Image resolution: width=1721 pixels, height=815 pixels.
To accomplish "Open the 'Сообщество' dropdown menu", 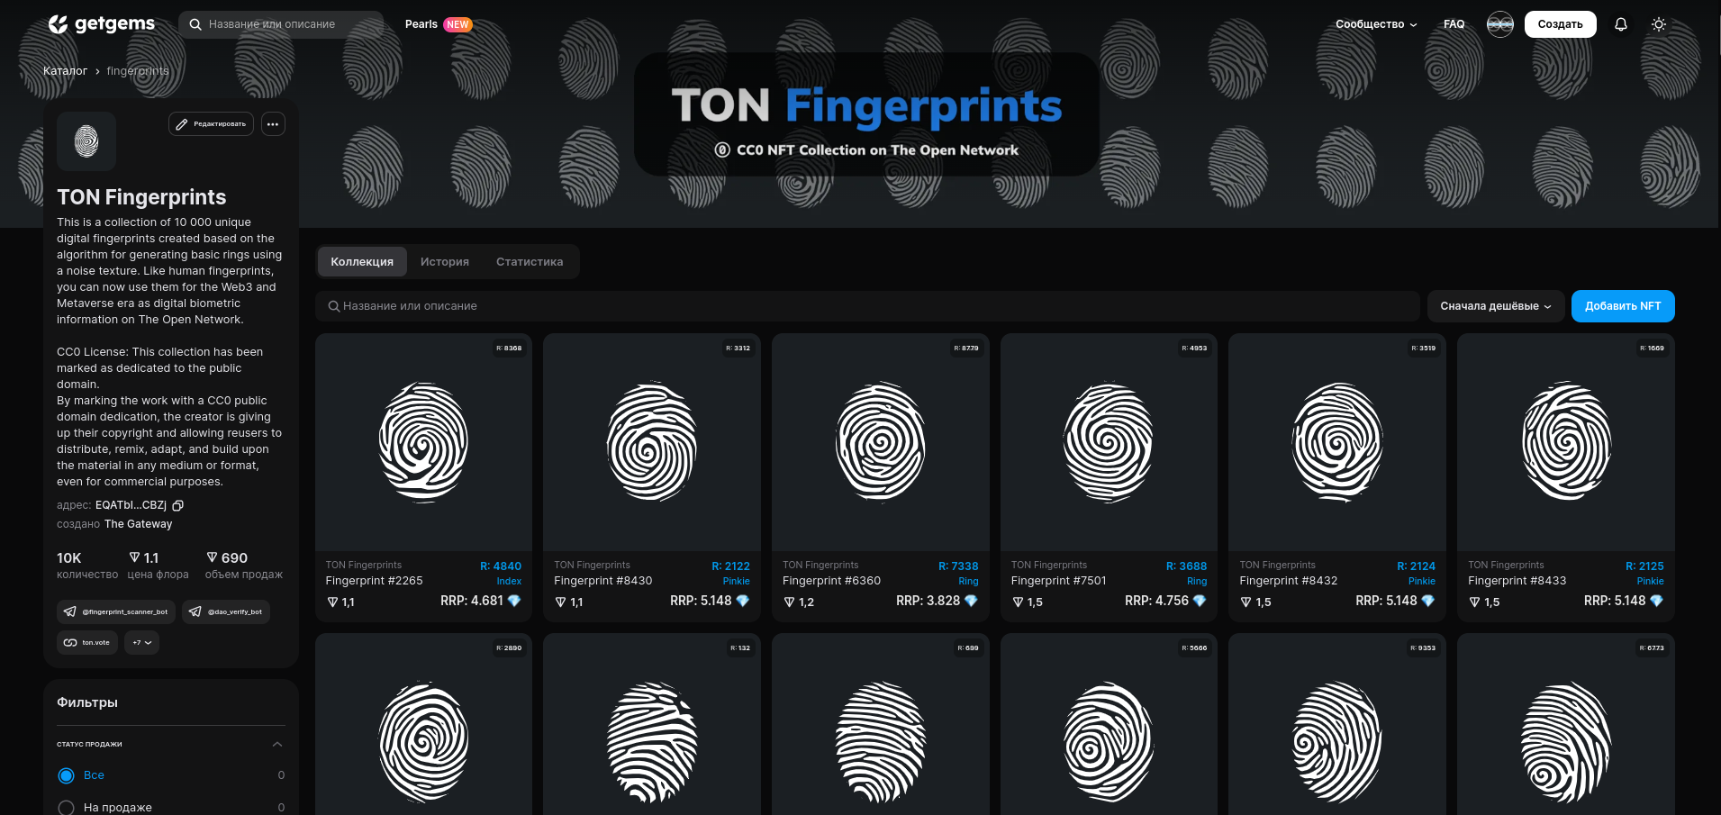I will [1376, 24].
